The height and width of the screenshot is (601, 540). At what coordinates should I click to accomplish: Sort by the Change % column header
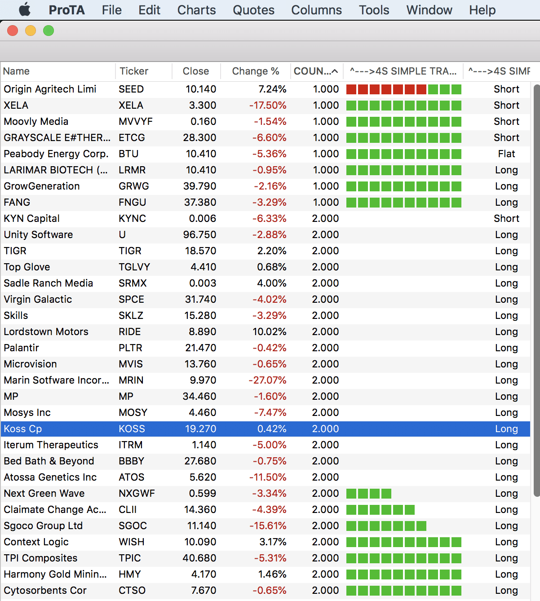pyautogui.click(x=256, y=71)
